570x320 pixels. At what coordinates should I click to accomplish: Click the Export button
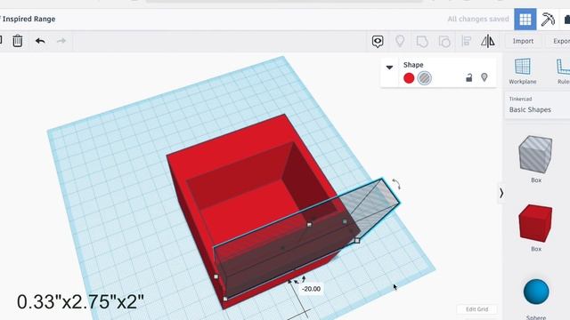[560, 41]
